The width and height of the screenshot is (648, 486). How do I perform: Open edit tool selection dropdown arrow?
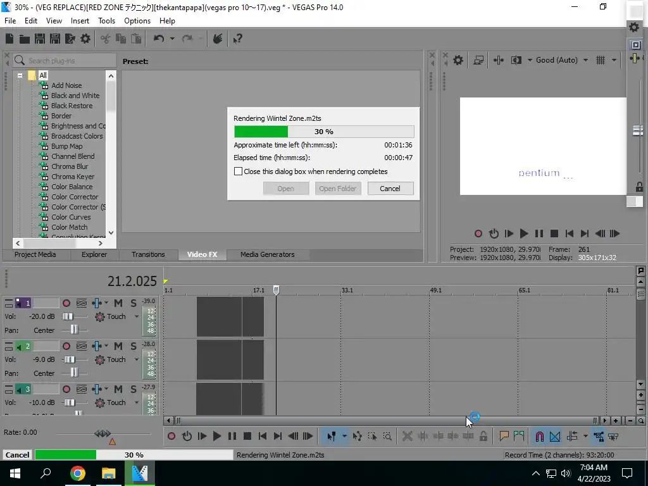click(344, 437)
